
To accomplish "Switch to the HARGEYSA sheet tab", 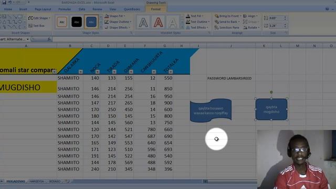I will [37, 181].
